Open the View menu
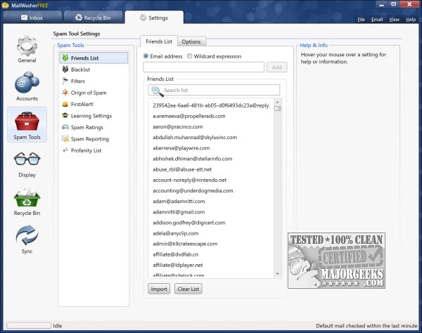This screenshot has height=333, width=422. pos(395,20)
